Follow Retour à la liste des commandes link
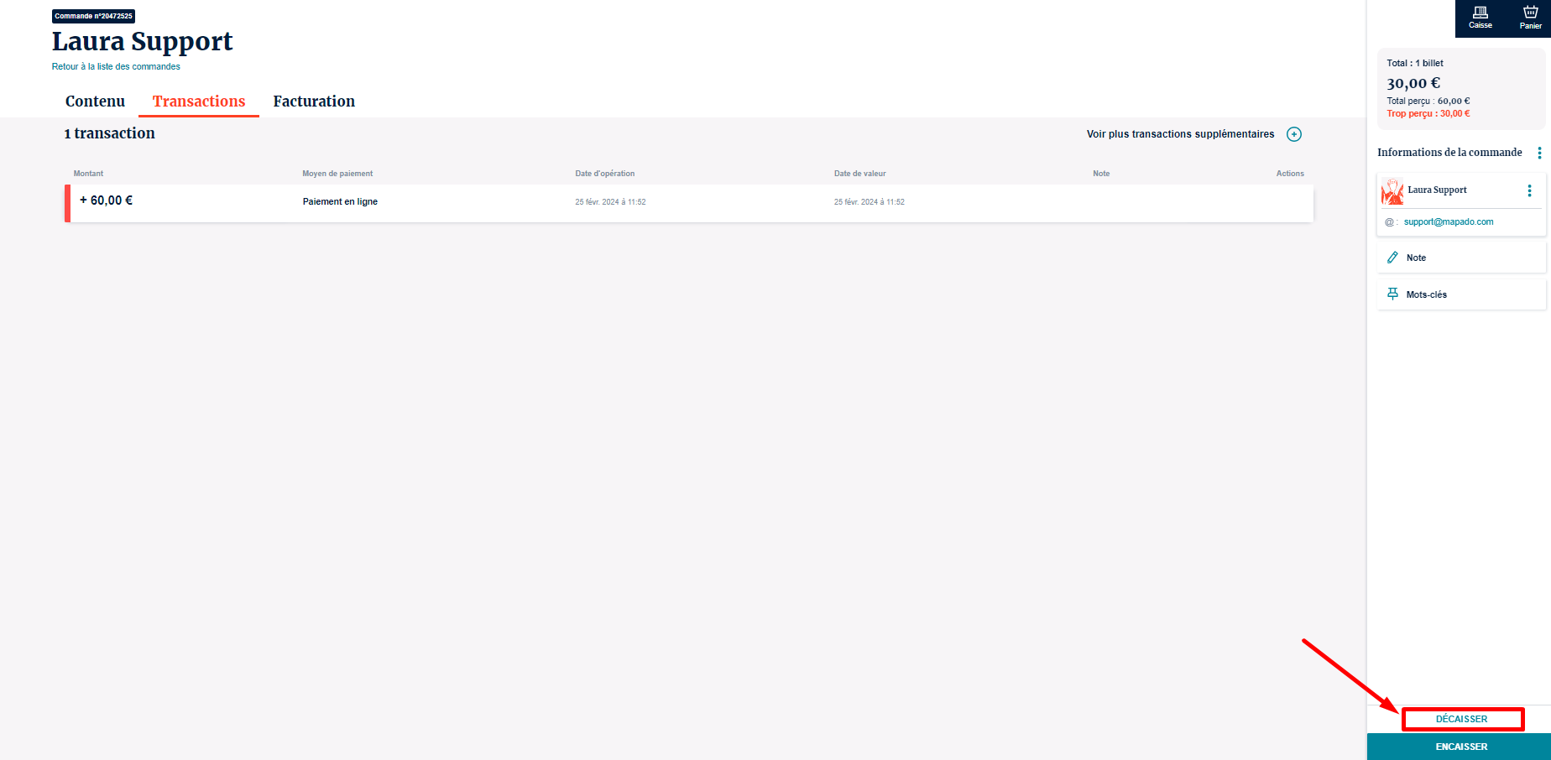1551x760 pixels. coord(116,66)
